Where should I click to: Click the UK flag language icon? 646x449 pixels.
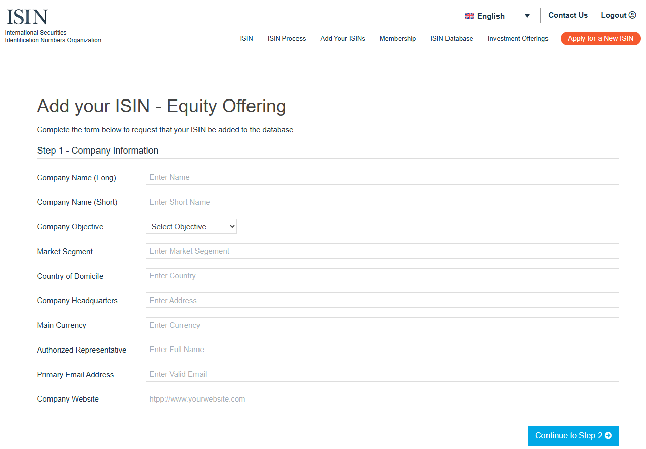(x=470, y=16)
